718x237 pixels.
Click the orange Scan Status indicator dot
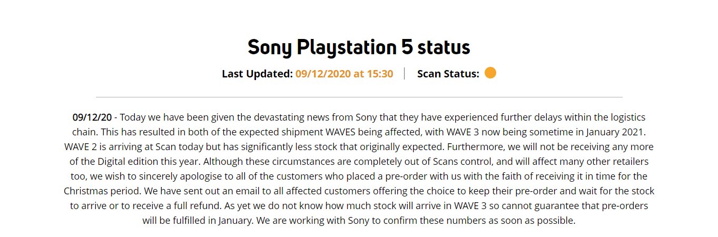[490, 73]
